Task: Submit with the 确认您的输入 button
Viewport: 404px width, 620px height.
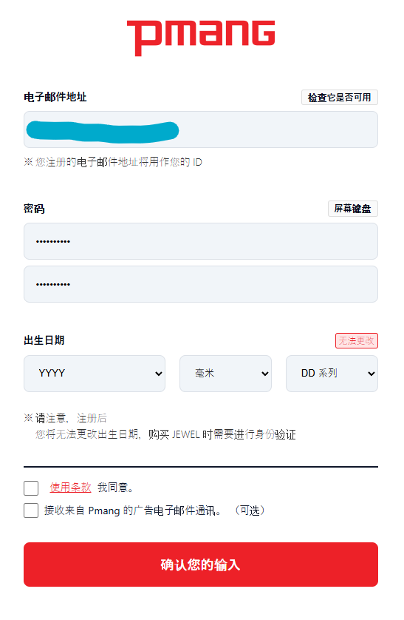Action: 201,565
